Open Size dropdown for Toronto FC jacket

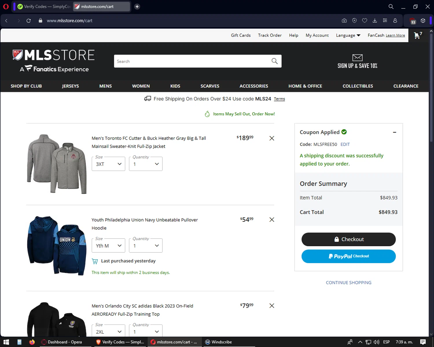pos(108,164)
